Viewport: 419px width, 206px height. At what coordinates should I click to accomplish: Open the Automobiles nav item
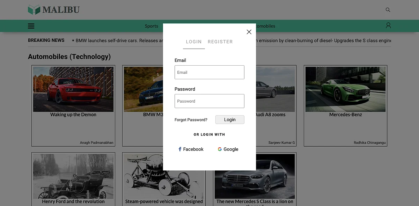[x=265, y=26]
